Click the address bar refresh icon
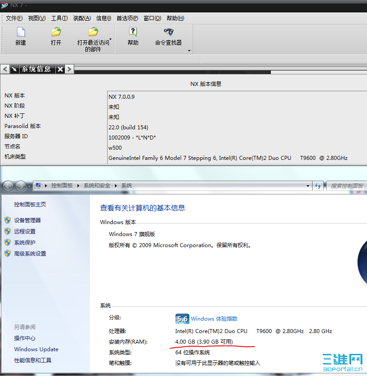This screenshot has width=367, height=376. pyautogui.click(x=318, y=186)
